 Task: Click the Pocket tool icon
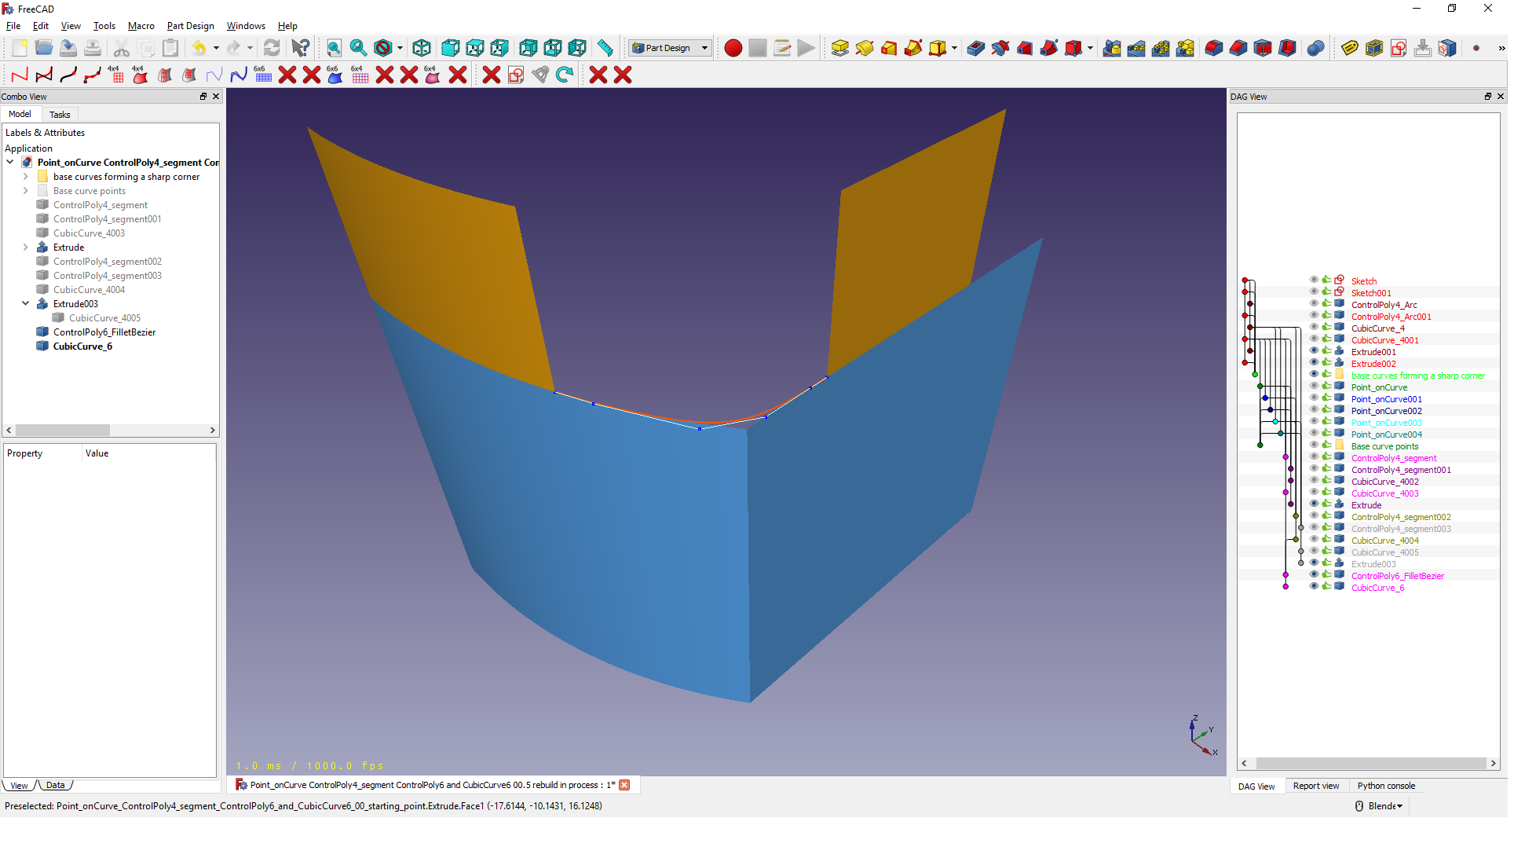[976, 48]
